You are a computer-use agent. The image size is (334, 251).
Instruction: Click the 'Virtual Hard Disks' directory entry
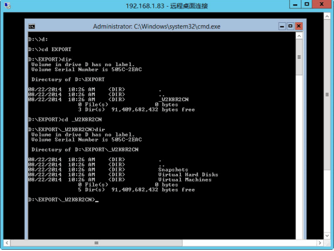coord(188,175)
